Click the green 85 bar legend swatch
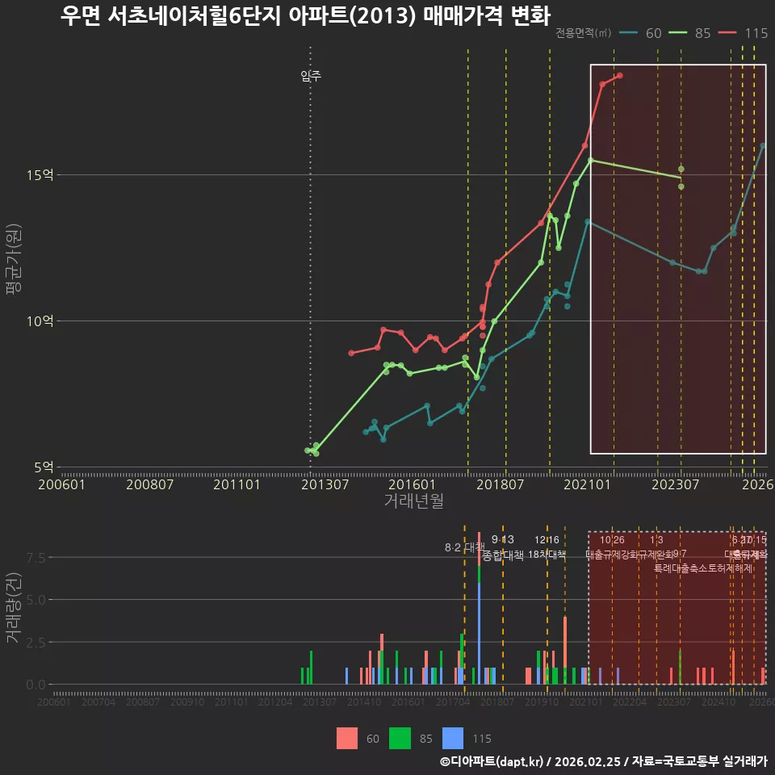The height and width of the screenshot is (775, 775). (400, 739)
